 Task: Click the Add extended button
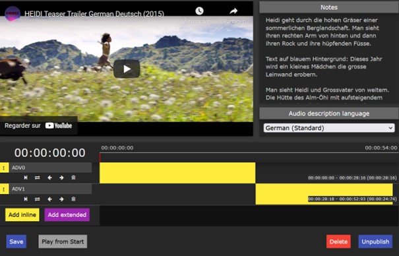click(67, 215)
